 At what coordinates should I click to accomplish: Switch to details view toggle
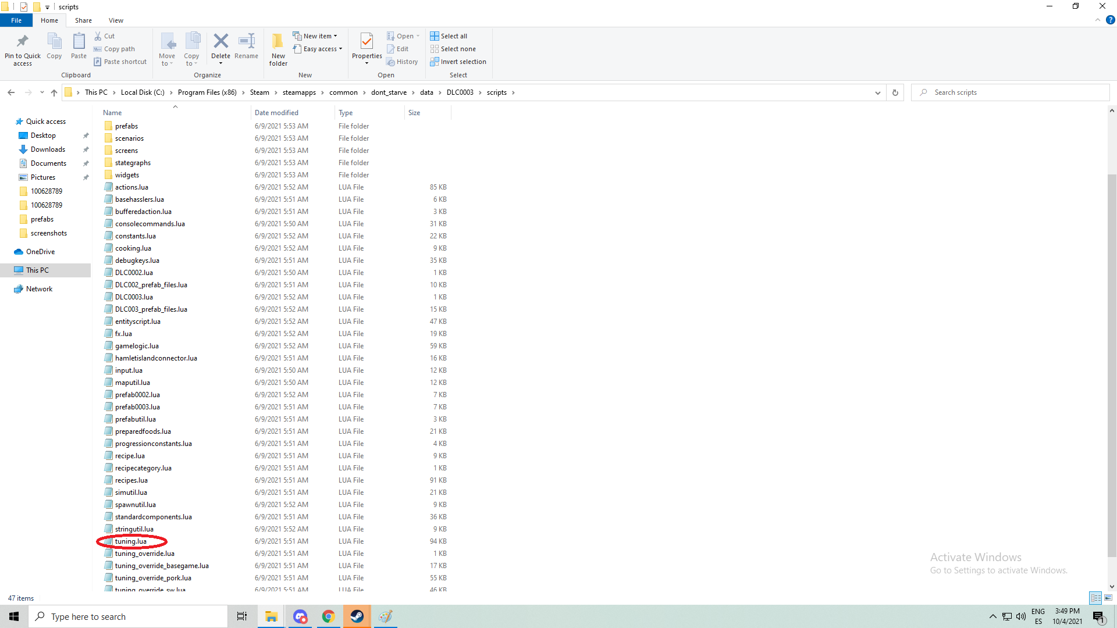pos(1095,598)
